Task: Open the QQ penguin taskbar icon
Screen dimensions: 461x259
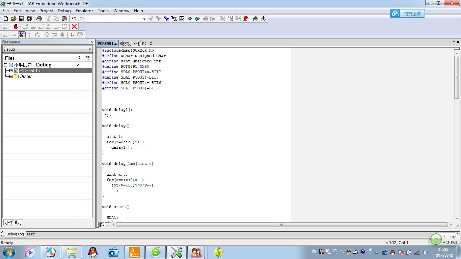Action: (x=92, y=252)
